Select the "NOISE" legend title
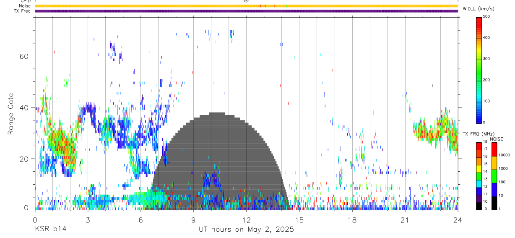 tap(497, 139)
